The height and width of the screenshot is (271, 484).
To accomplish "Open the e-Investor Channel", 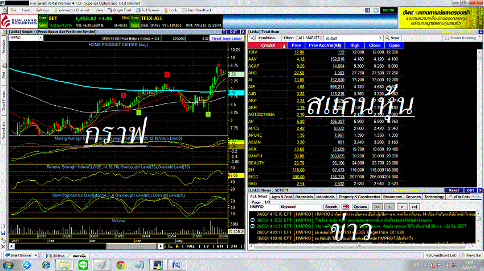I will click(x=72, y=10).
